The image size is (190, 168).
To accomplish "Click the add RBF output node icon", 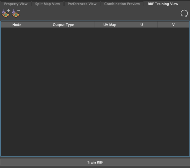I will point(6,13).
